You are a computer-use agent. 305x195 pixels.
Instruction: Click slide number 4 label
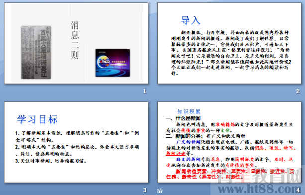pos(299,190)
